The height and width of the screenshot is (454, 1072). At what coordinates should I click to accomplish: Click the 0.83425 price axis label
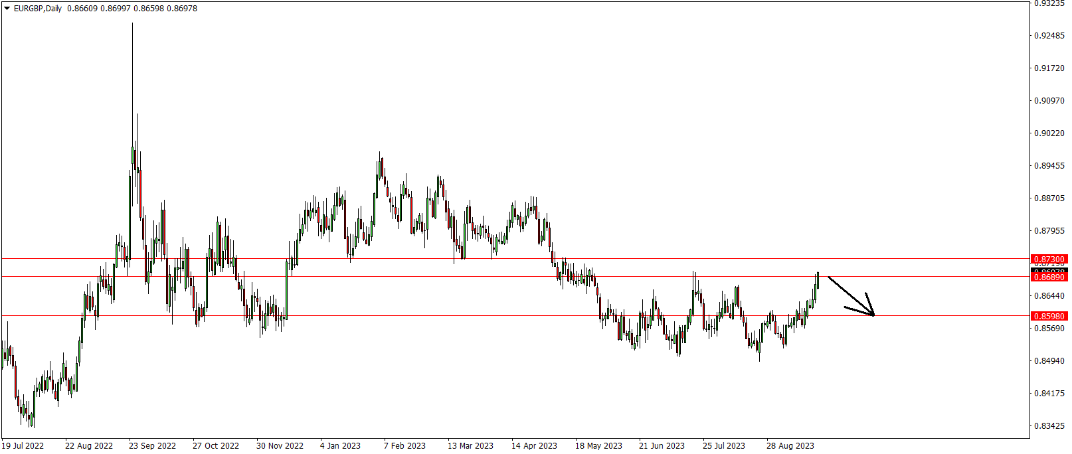point(1049,425)
